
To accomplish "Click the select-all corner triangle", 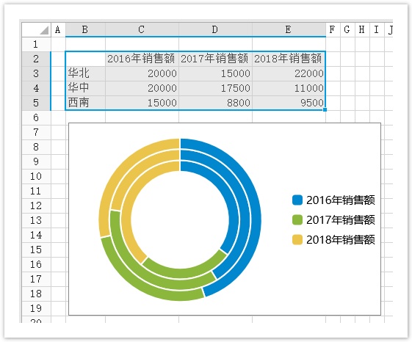I will click(x=44, y=30).
